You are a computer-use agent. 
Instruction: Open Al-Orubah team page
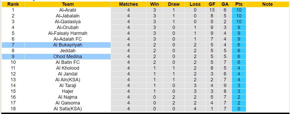68,27
